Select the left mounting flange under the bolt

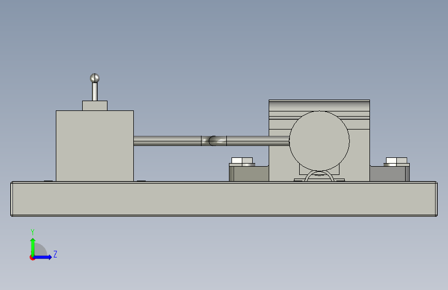point(249,173)
